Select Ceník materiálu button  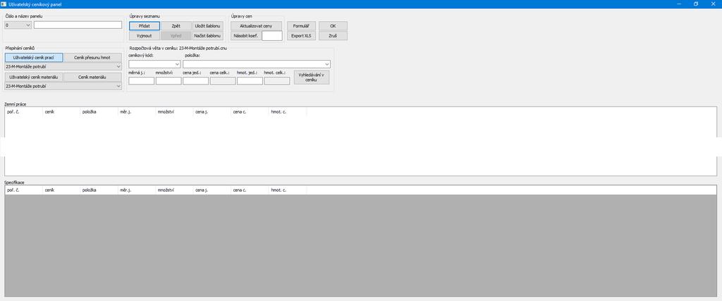point(92,78)
